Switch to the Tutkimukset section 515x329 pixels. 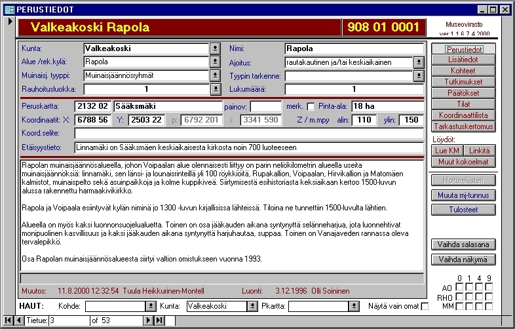[463, 82]
